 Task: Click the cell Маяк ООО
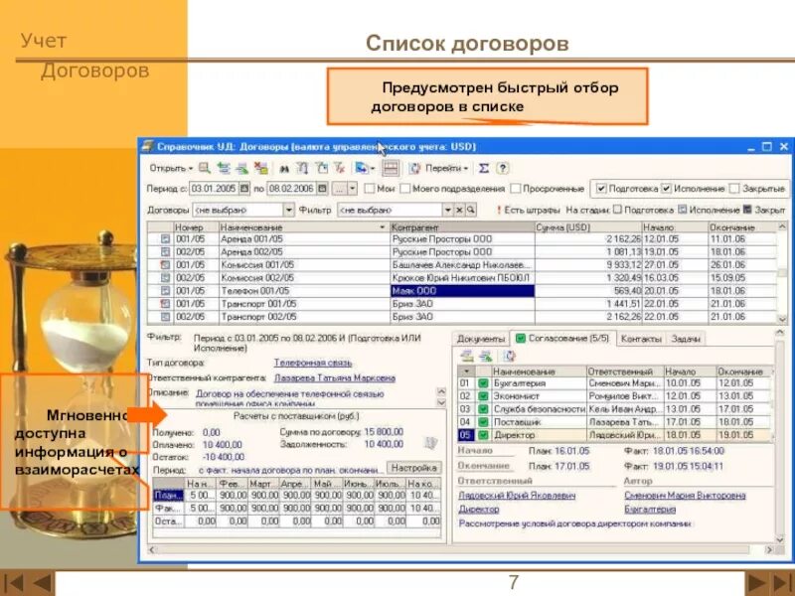point(462,291)
